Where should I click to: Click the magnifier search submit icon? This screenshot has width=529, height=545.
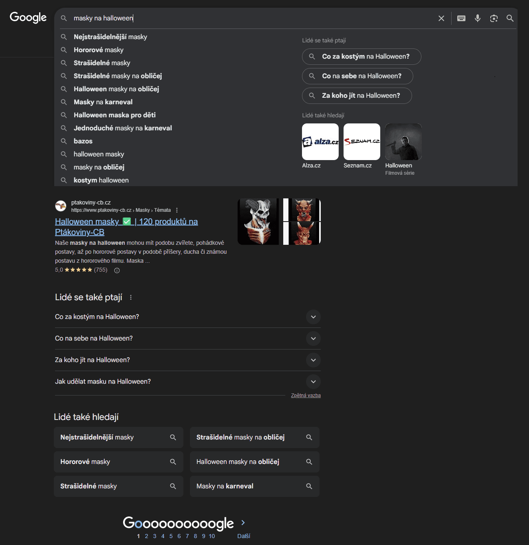[509, 18]
